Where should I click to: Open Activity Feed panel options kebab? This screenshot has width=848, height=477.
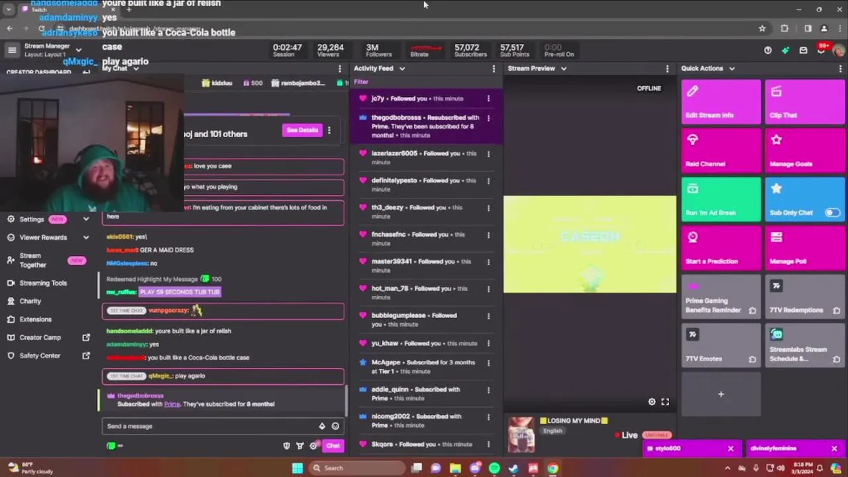click(x=494, y=69)
